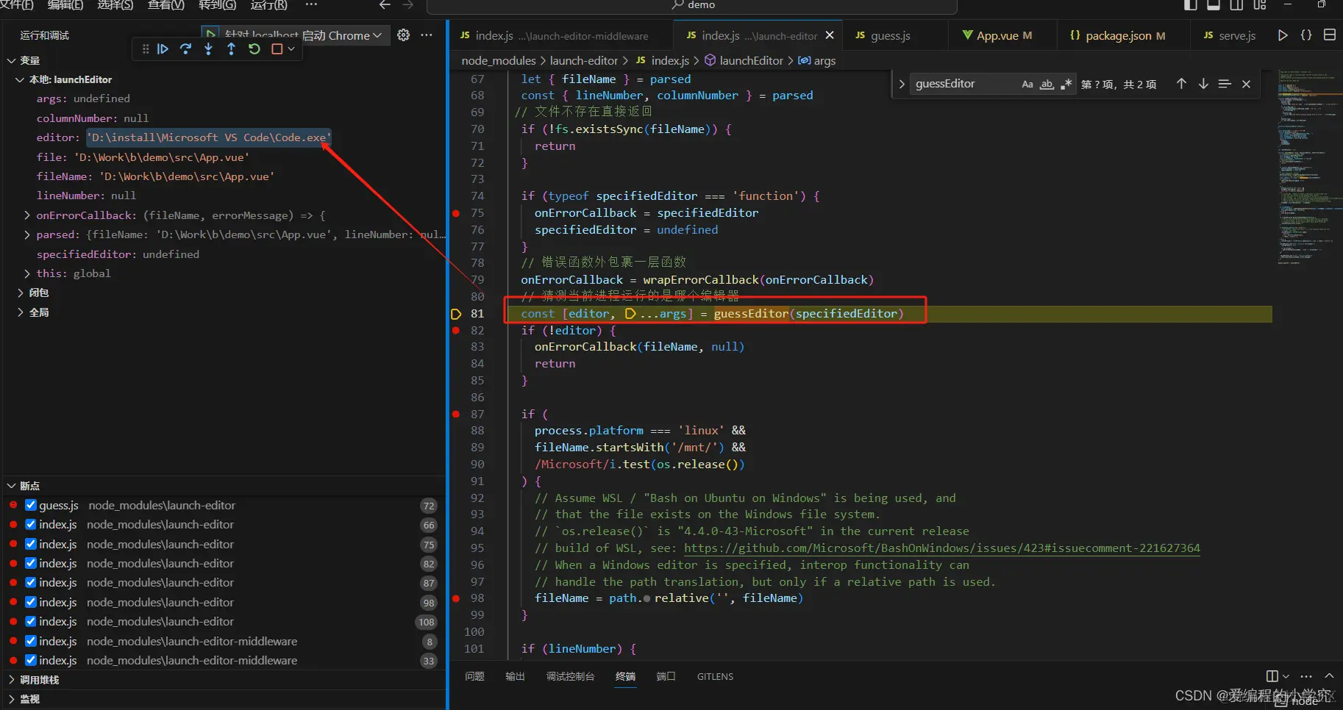The width and height of the screenshot is (1343, 710).
Task: Remove the breakpoint on line 98 gutter
Action: [456, 598]
